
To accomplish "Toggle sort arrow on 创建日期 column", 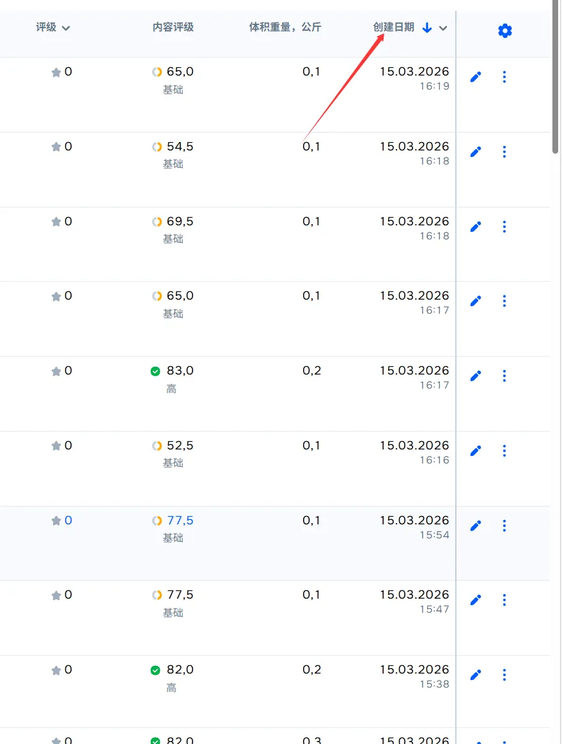I will (427, 28).
